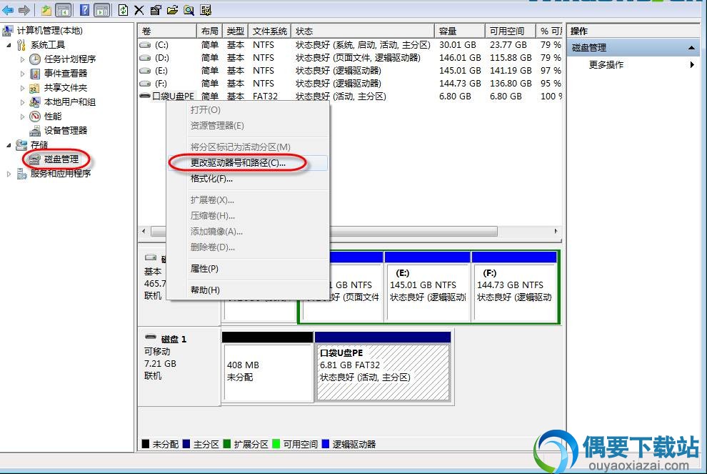Select 设备管理器 icon in tree

35,131
